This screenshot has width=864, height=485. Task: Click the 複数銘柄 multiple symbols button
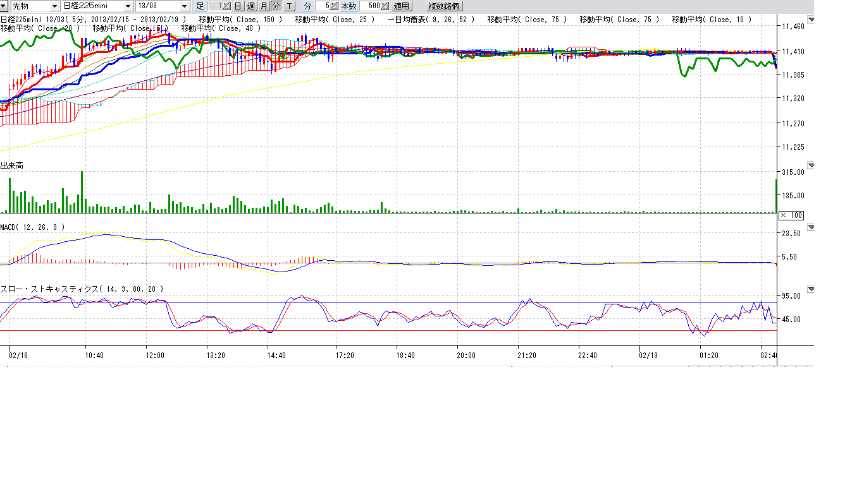click(x=445, y=6)
